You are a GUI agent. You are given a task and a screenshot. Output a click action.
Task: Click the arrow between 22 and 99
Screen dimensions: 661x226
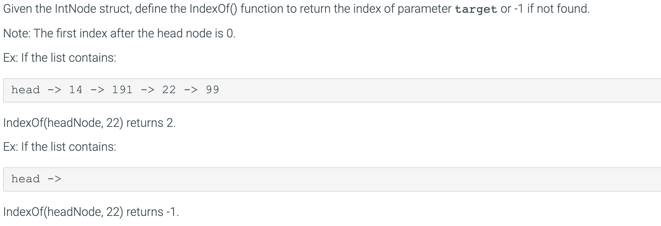[x=191, y=90]
